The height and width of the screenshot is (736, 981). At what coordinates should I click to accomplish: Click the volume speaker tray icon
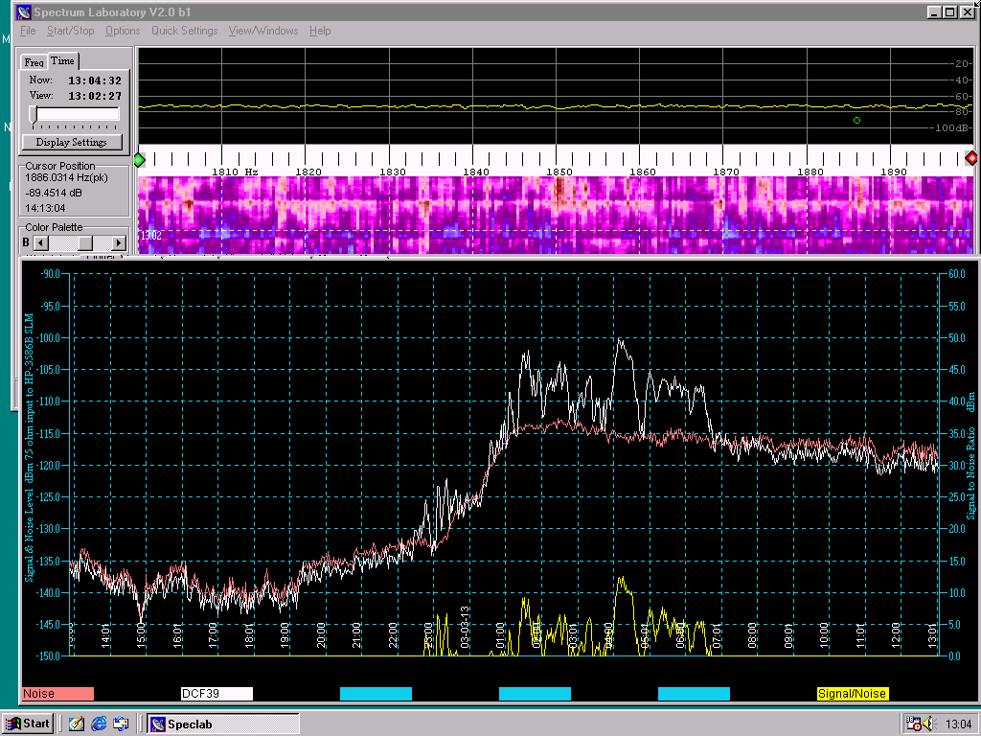click(928, 724)
